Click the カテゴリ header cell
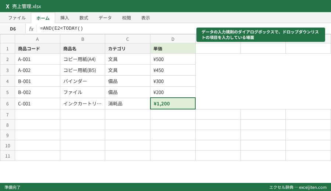This screenshot has width=331, height=191. pyautogui.click(x=128, y=48)
